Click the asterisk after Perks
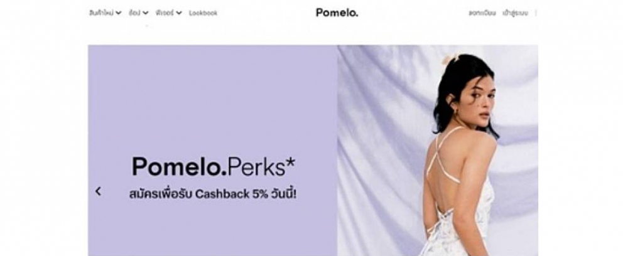The height and width of the screenshot is (256, 623). pyautogui.click(x=290, y=163)
